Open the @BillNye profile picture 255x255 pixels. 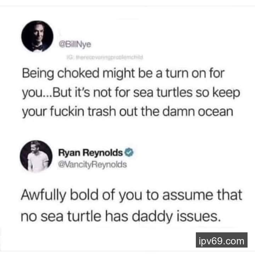pos(37,36)
